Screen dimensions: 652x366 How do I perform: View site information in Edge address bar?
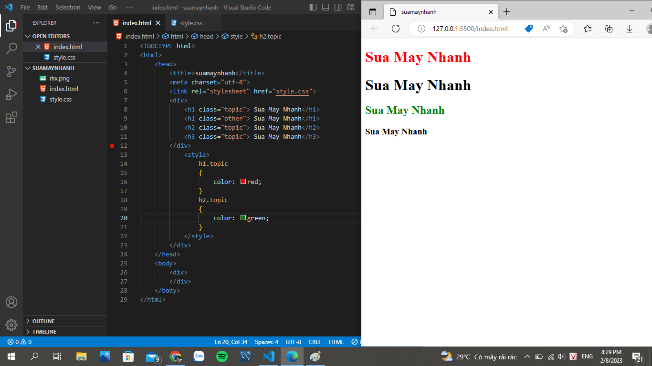click(x=421, y=29)
